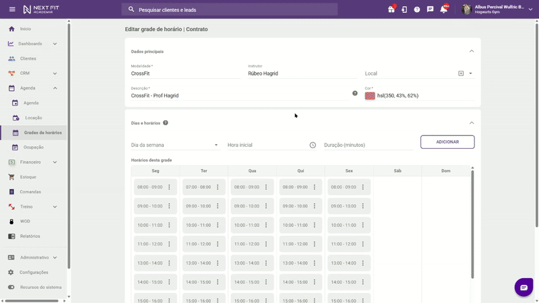
Task: Open notifications bell
Action: point(444,9)
